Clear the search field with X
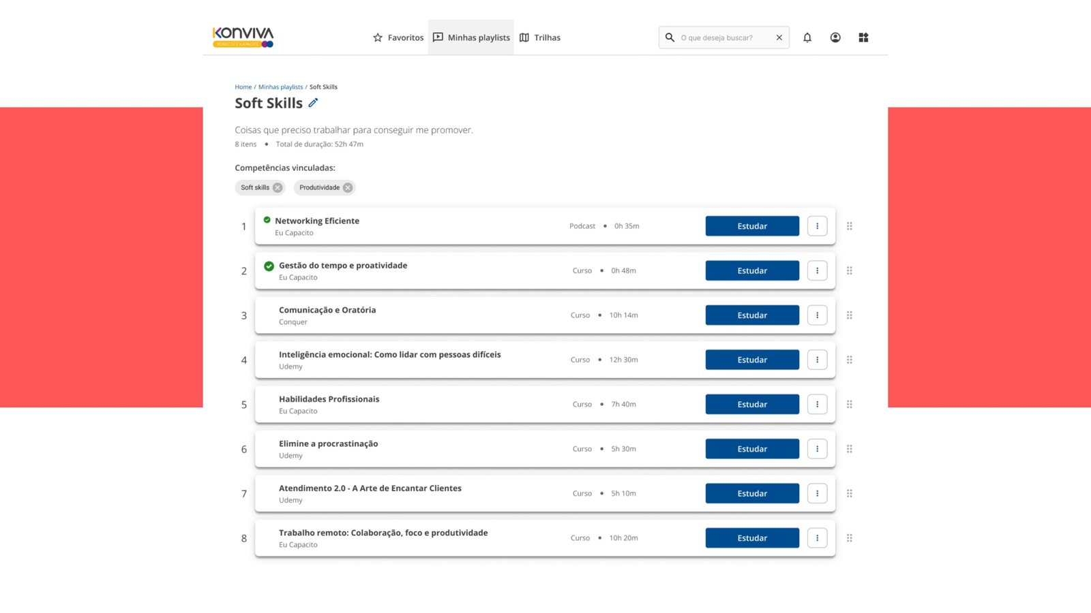Viewport: 1091px width, 613px height. [x=779, y=37]
